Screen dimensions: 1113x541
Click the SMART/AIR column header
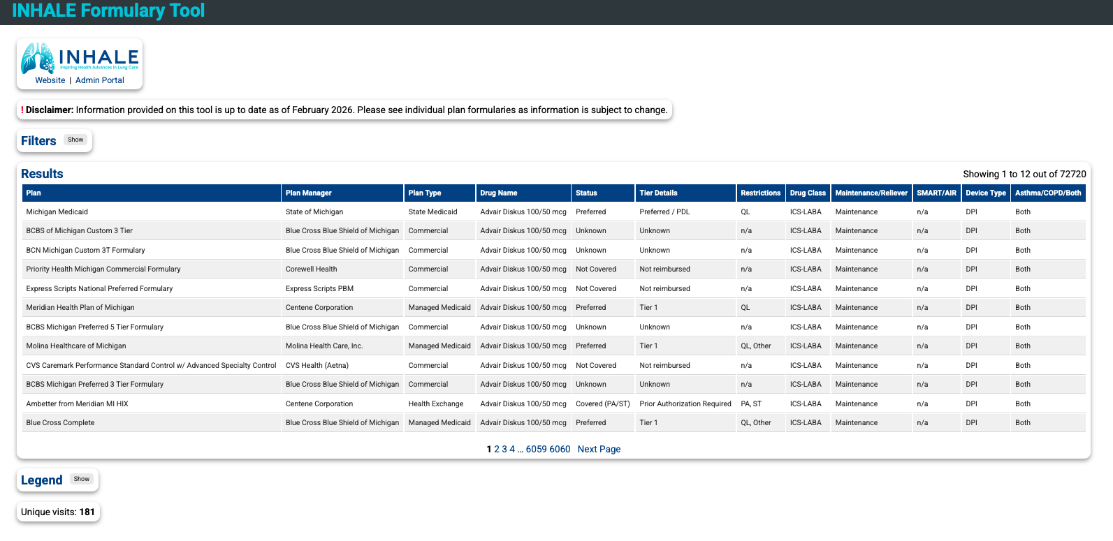[937, 193]
